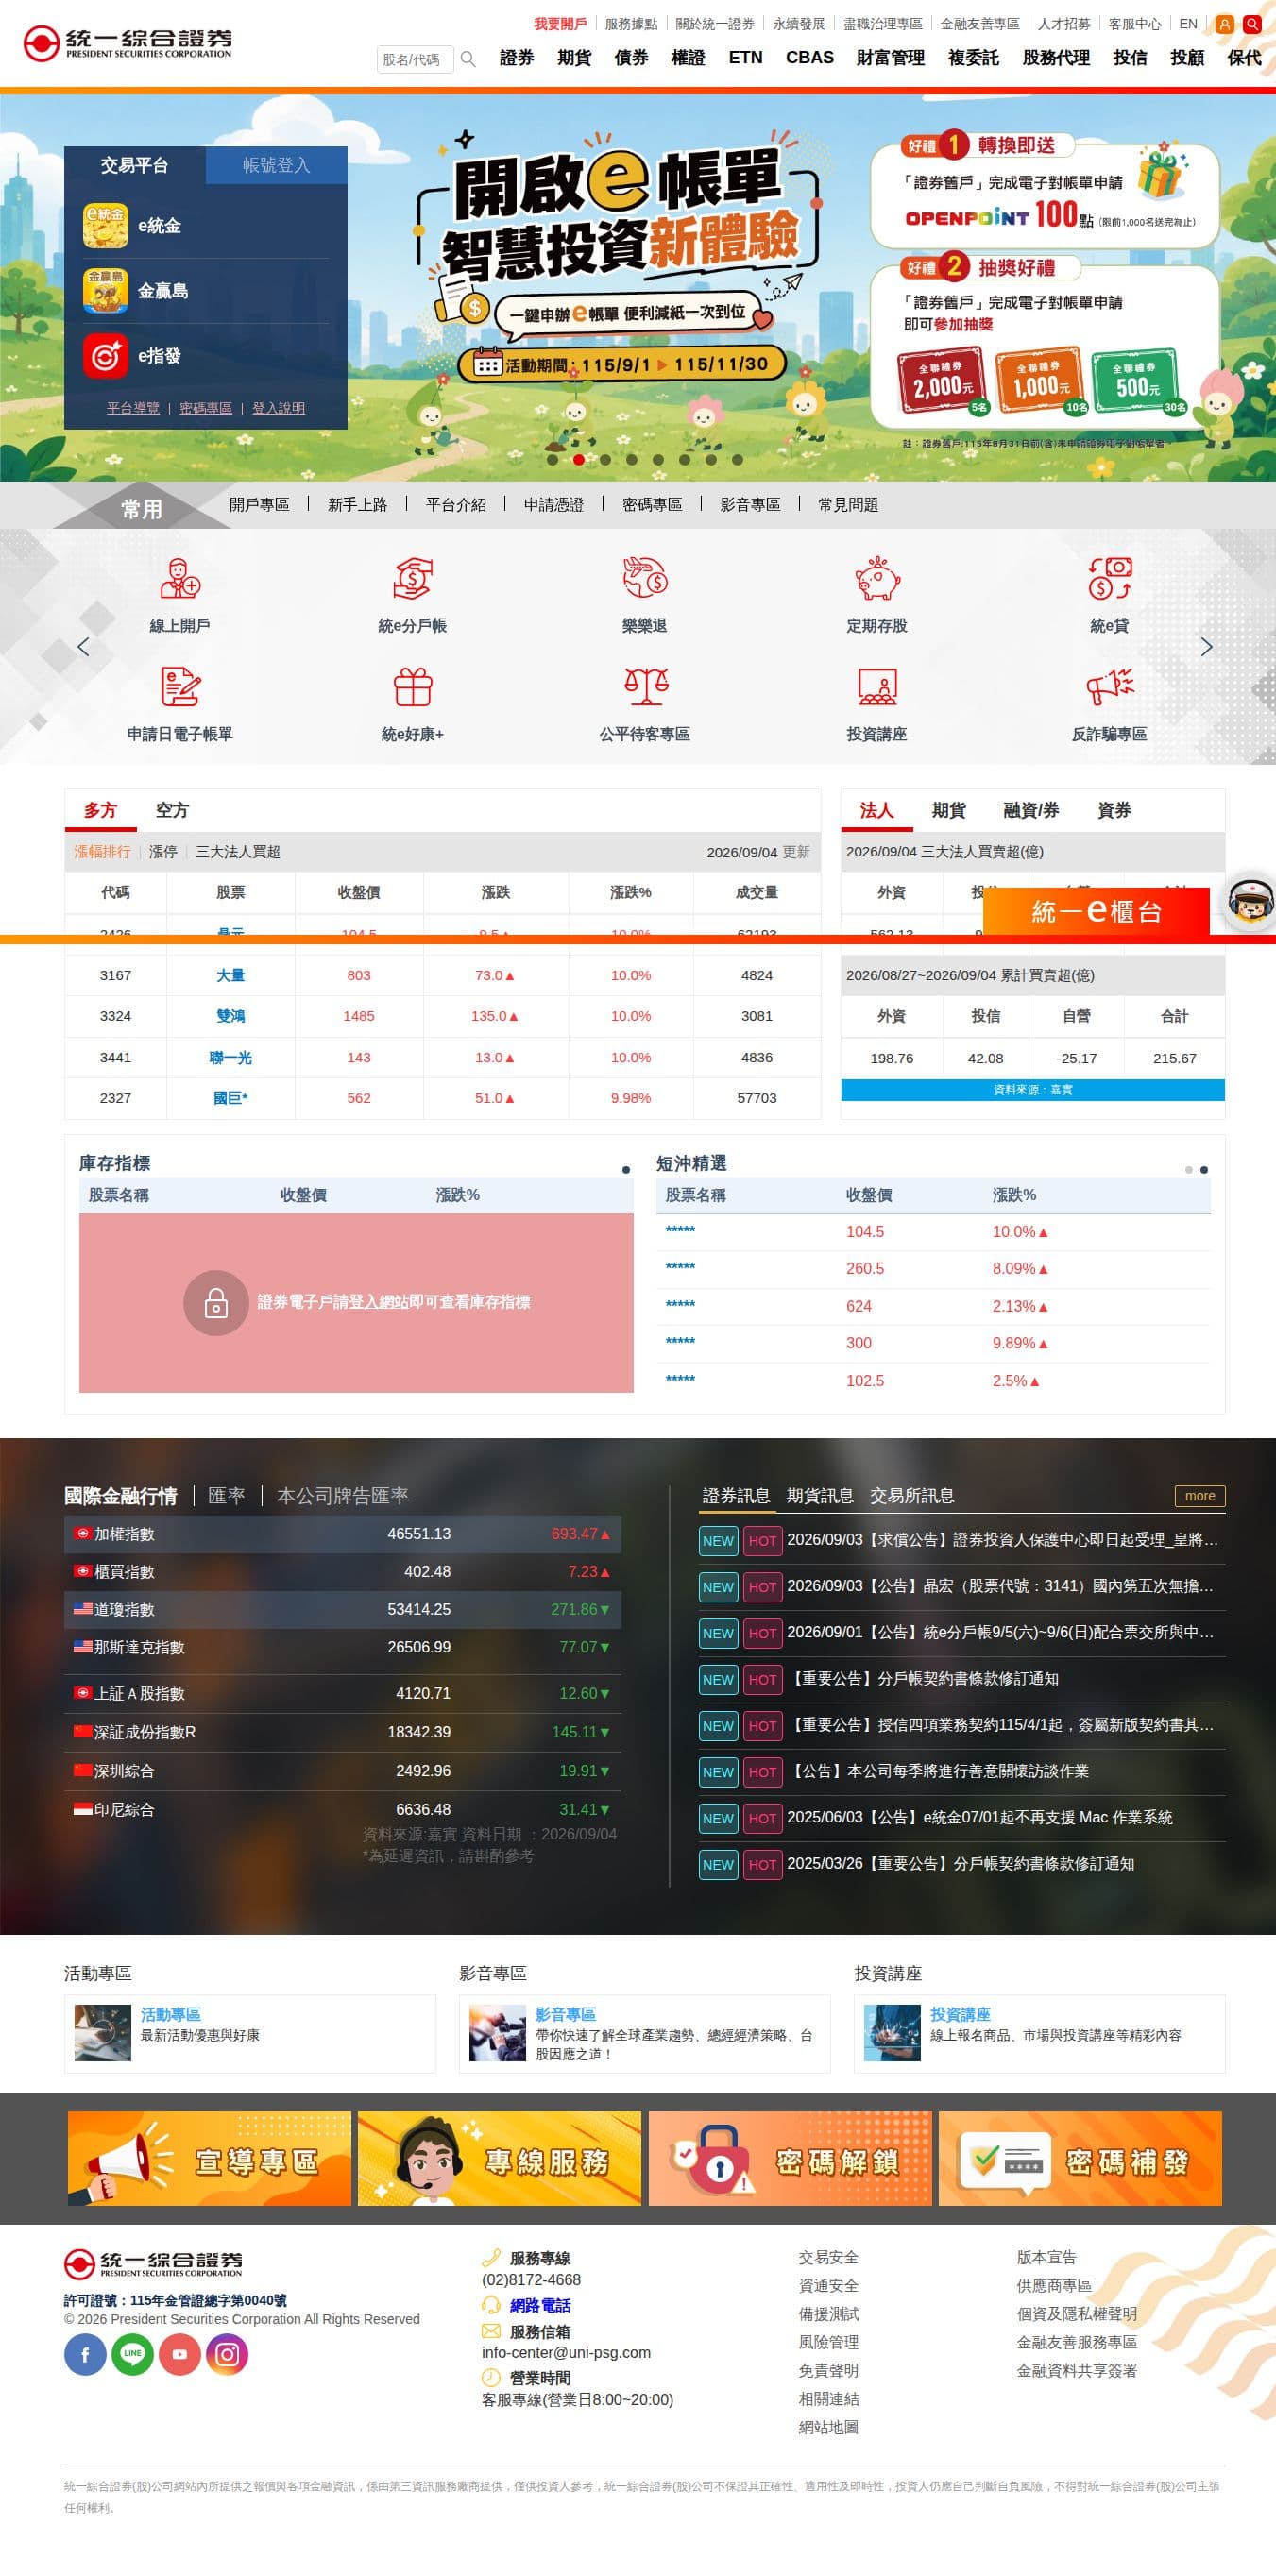Launch the e統金 trading platform icon

coord(105,226)
